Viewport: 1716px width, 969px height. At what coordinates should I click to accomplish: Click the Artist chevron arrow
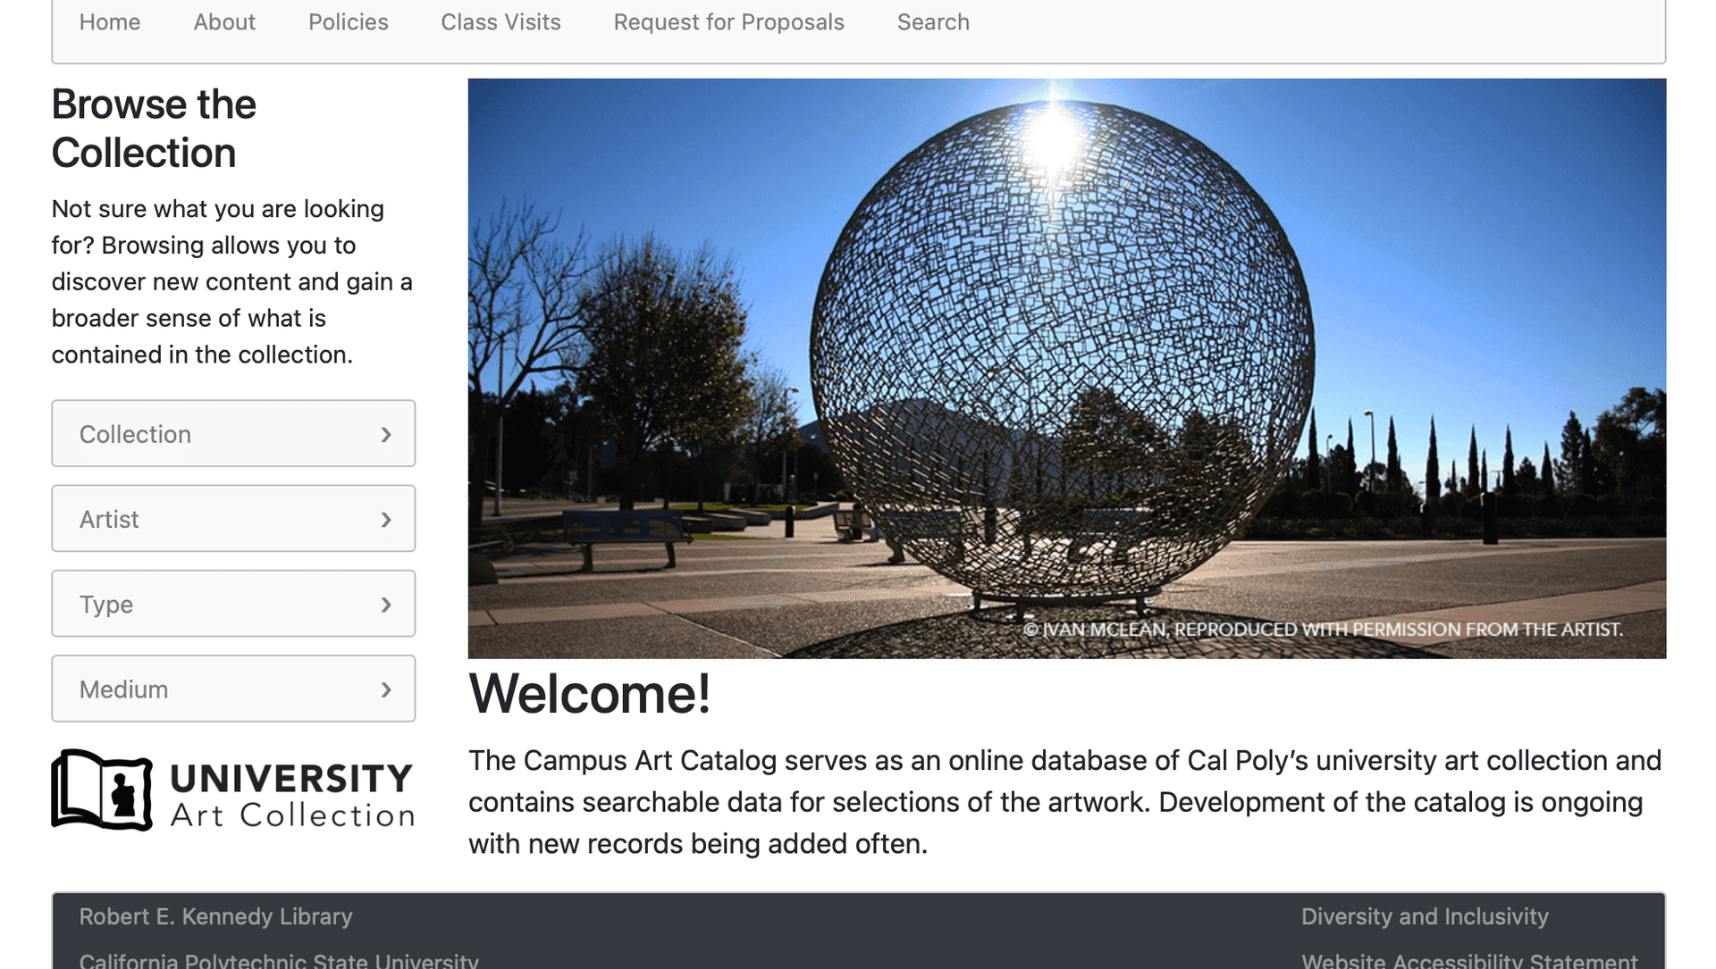tap(386, 519)
